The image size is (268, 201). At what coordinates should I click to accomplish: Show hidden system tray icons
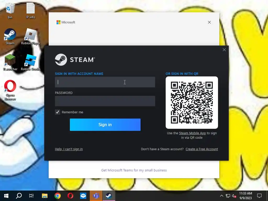click(x=221, y=196)
